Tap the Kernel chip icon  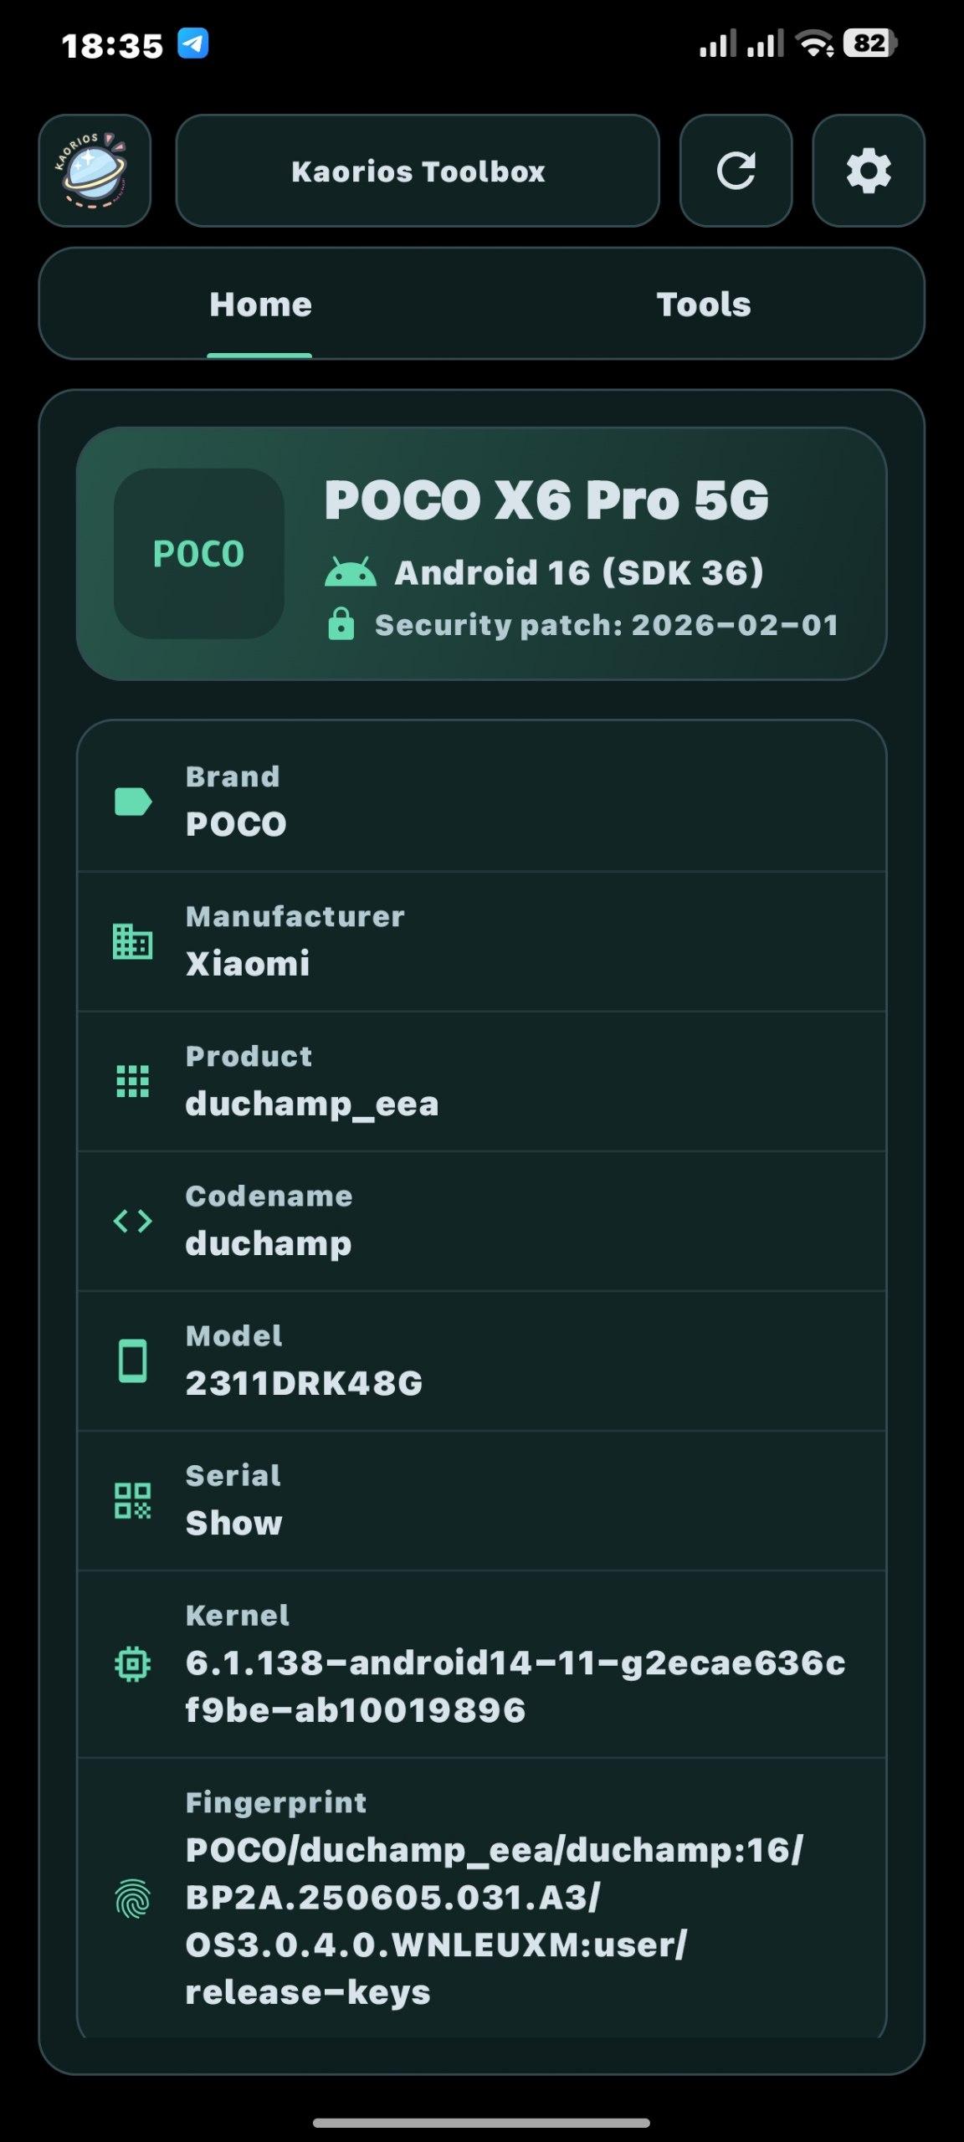(x=132, y=1663)
